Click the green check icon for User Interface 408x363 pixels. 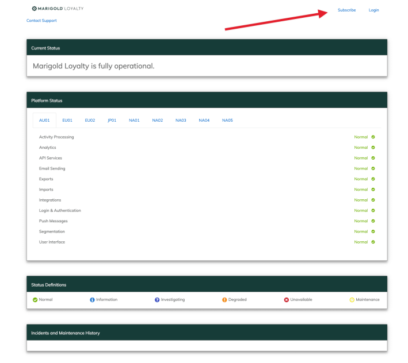tap(373, 242)
